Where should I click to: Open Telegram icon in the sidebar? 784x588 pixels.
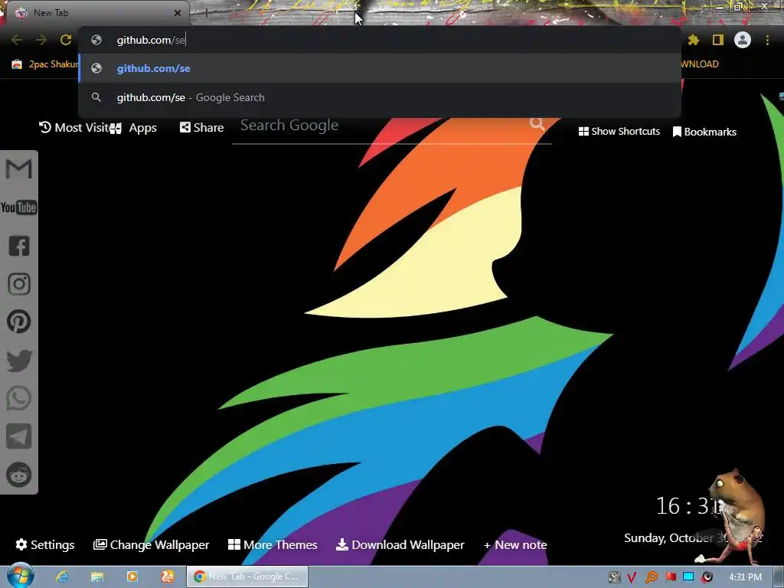coord(19,436)
